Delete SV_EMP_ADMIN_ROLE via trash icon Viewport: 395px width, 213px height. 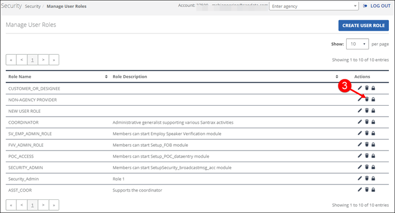[x=367, y=133]
